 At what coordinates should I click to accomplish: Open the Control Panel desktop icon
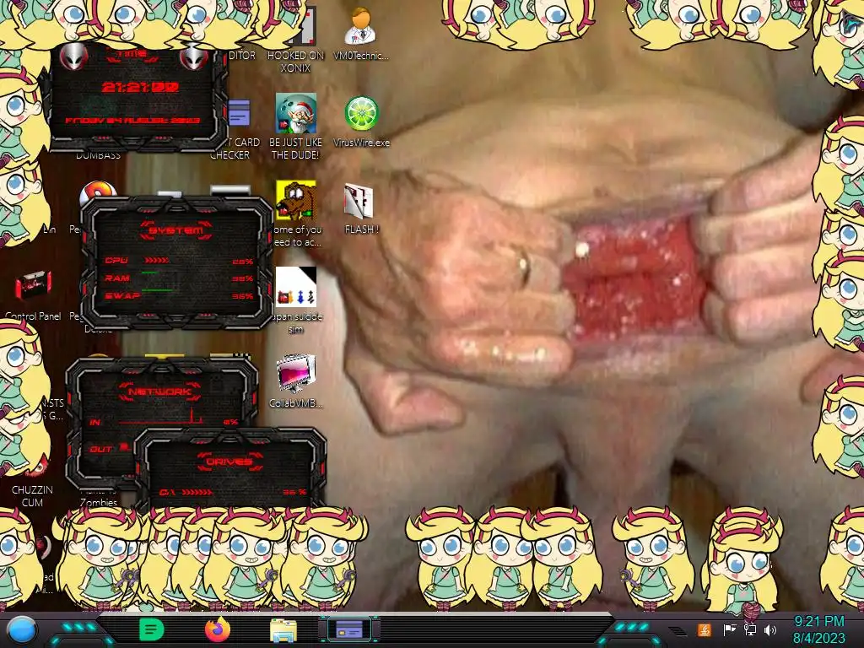[33, 294]
